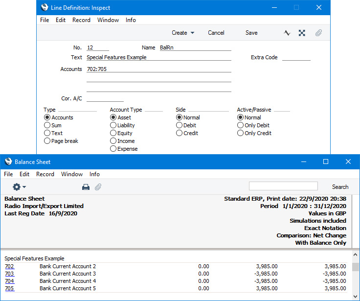Click the Search button in Balance Sheet
The image size is (360, 301).
point(340,187)
